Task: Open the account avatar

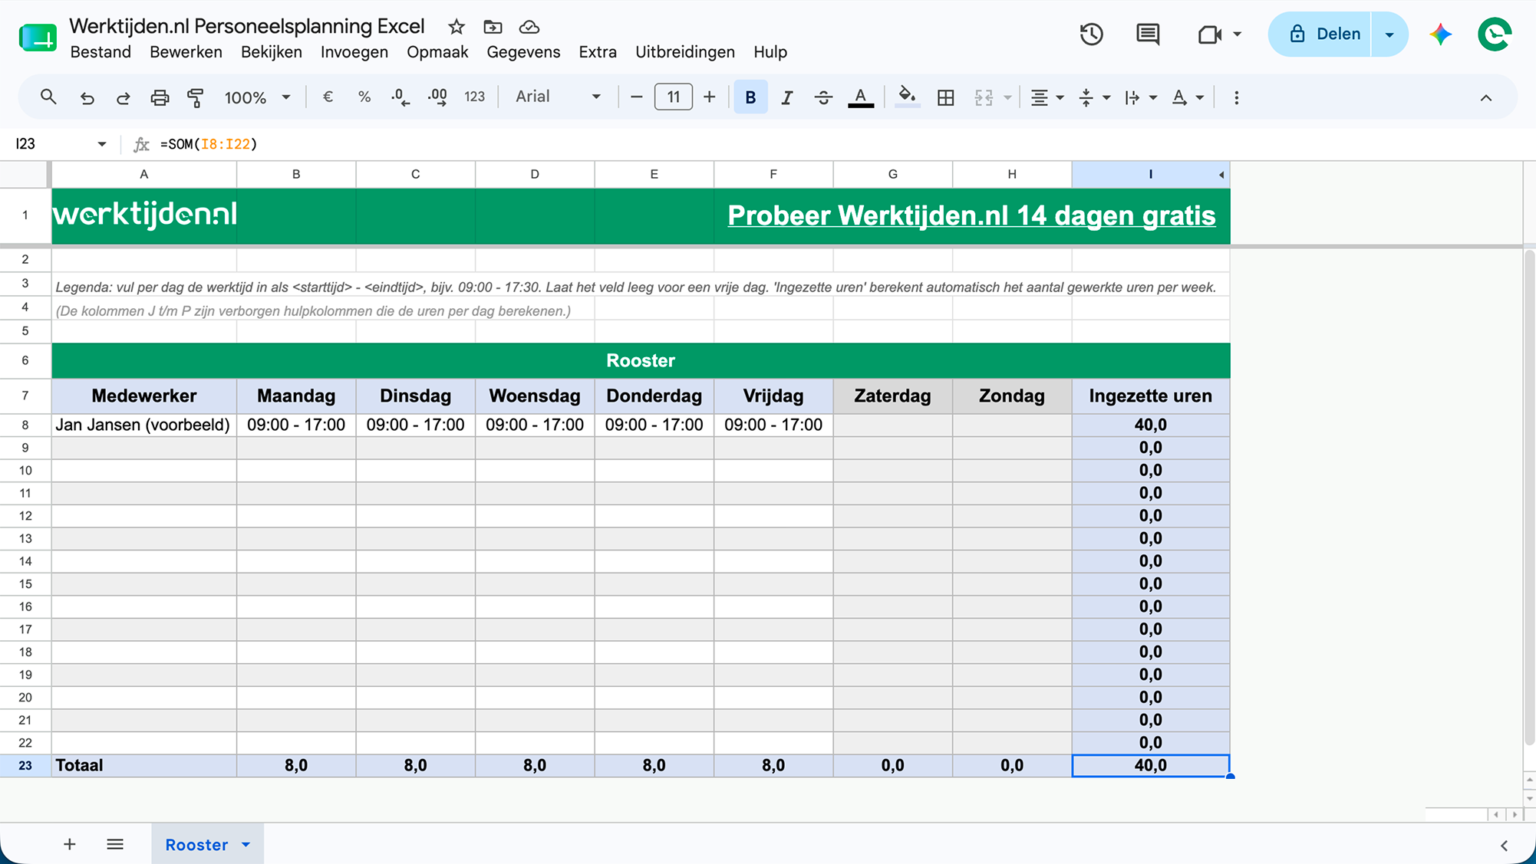Action: 1495,34
